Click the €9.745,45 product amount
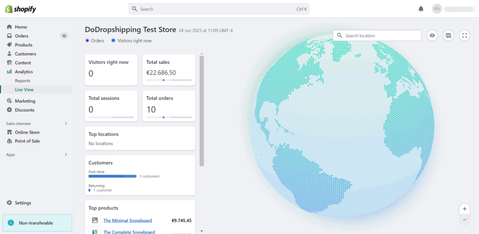This screenshot has width=479, height=234. click(182, 220)
